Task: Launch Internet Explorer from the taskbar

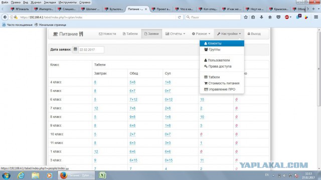Action: pos(21,175)
